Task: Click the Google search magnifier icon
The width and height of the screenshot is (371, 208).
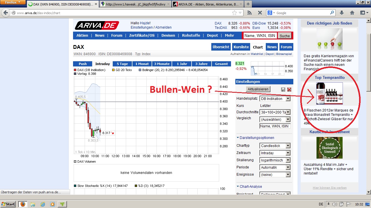Action: [x=332, y=13]
